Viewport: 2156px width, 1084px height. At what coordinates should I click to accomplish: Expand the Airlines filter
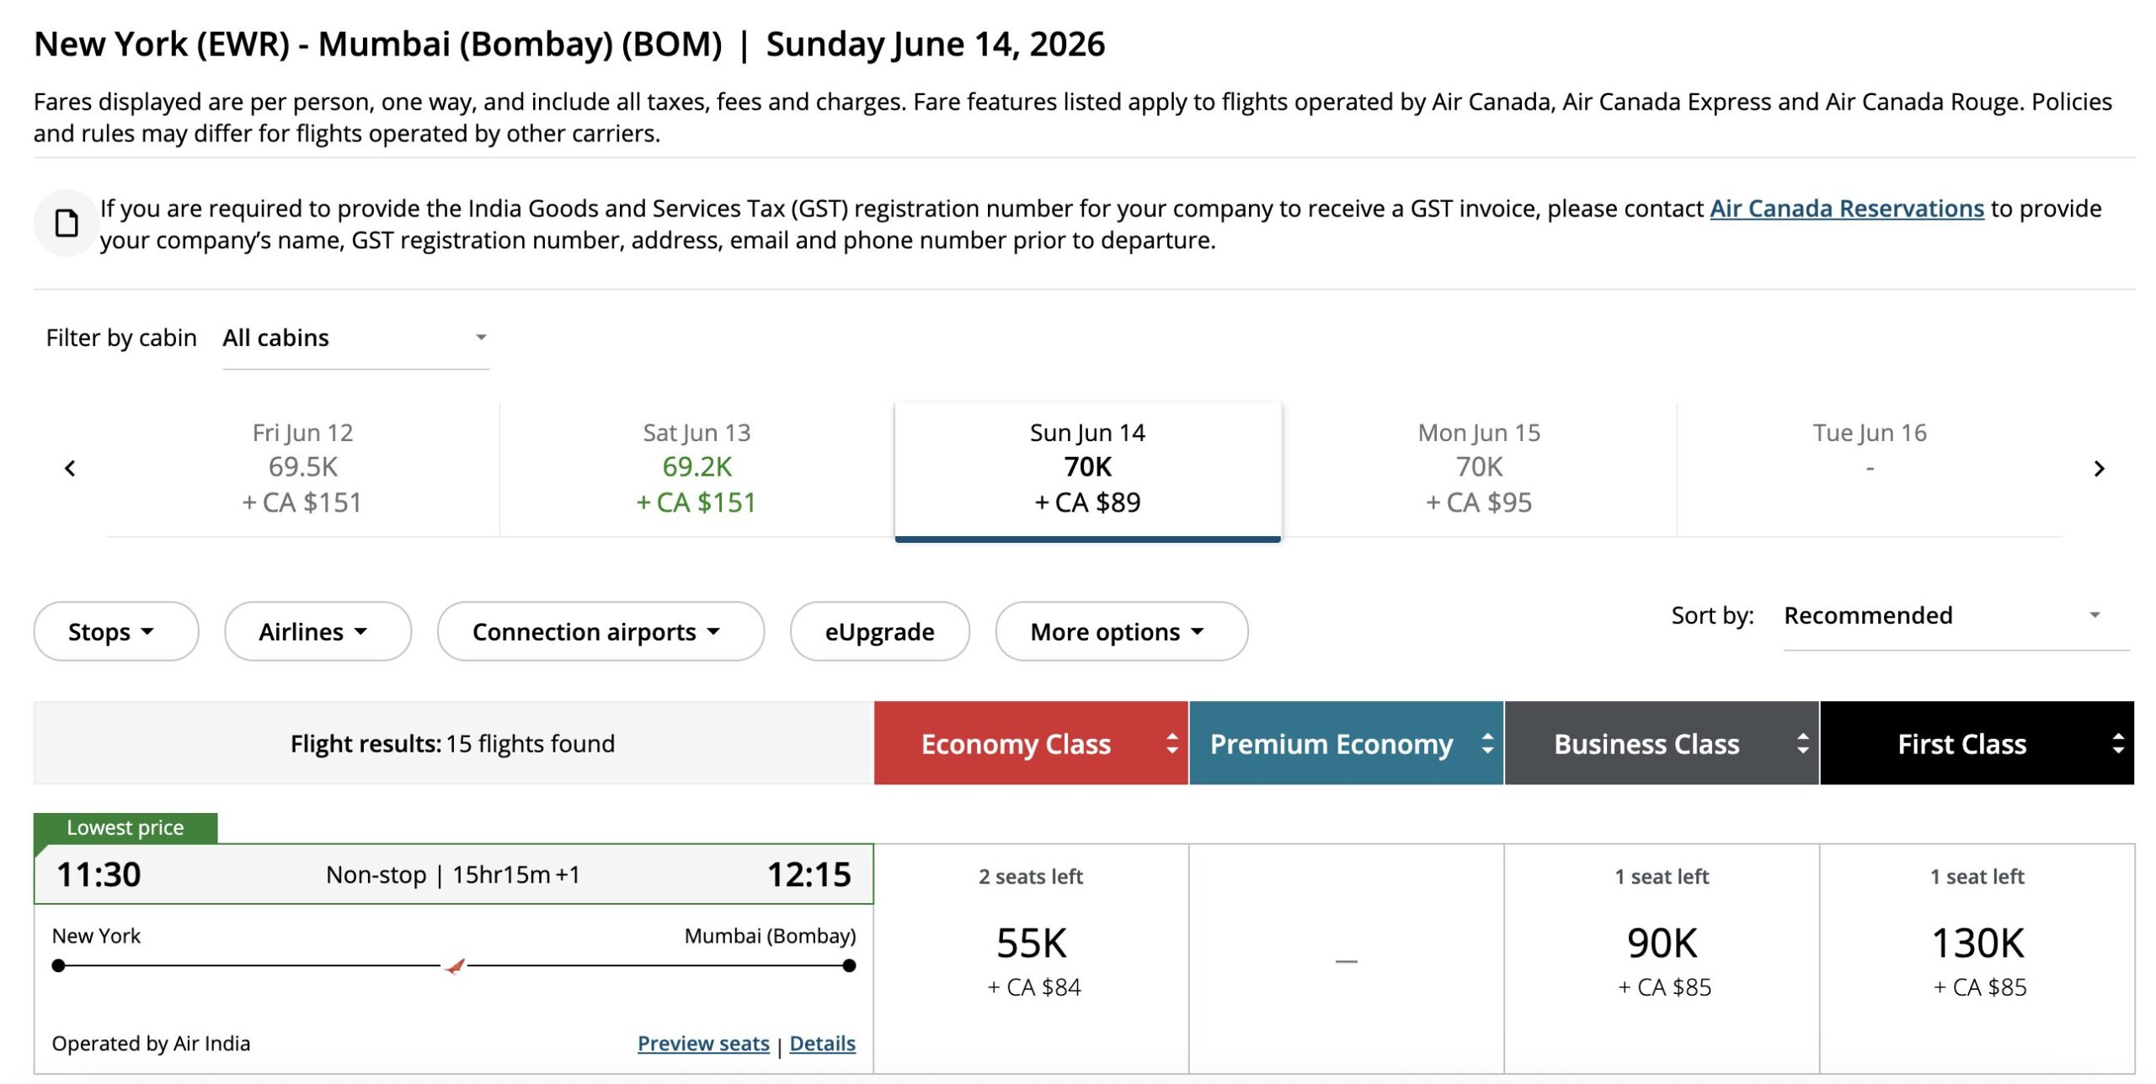pos(317,631)
